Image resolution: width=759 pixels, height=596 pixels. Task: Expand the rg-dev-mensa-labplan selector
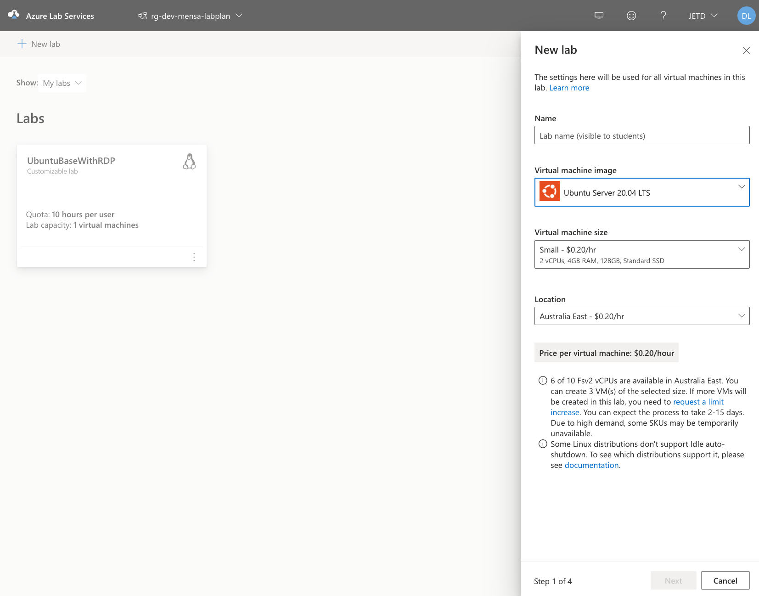tap(190, 16)
